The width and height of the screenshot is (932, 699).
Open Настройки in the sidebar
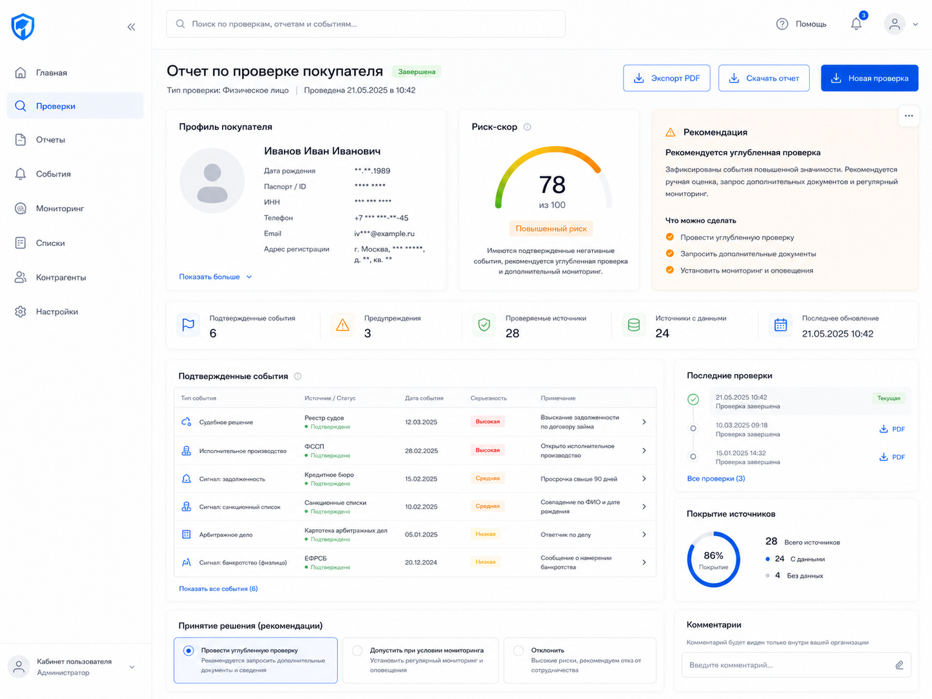pos(75,312)
